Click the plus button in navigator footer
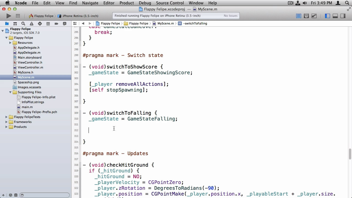The height and width of the screenshot is (198, 352). pyautogui.click(x=4, y=195)
